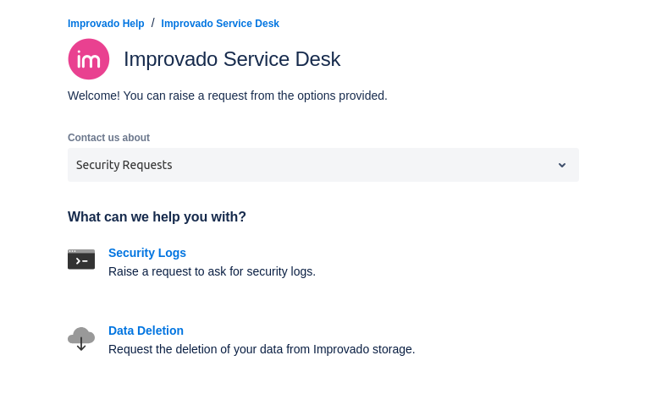The width and height of the screenshot is (662, 399).
Task: Click the word Improvado in the page title
Action: [170, 59]
